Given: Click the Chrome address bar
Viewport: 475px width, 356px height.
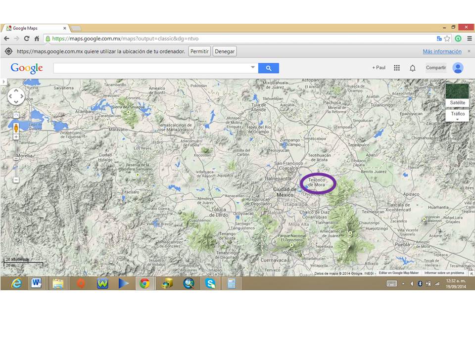Looking at the screenshot, I should point(239,39).
